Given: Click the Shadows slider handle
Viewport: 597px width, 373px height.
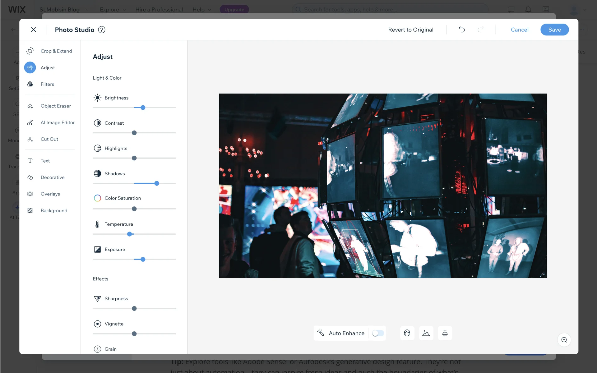Looking at the screenshot, I should click(157, 183).
